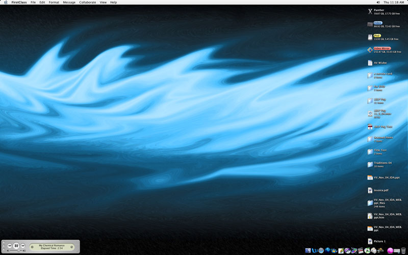Viewport: 408px width, 255px height.
Task: Open the green disc icon in Dock
Action: [367, 250]
